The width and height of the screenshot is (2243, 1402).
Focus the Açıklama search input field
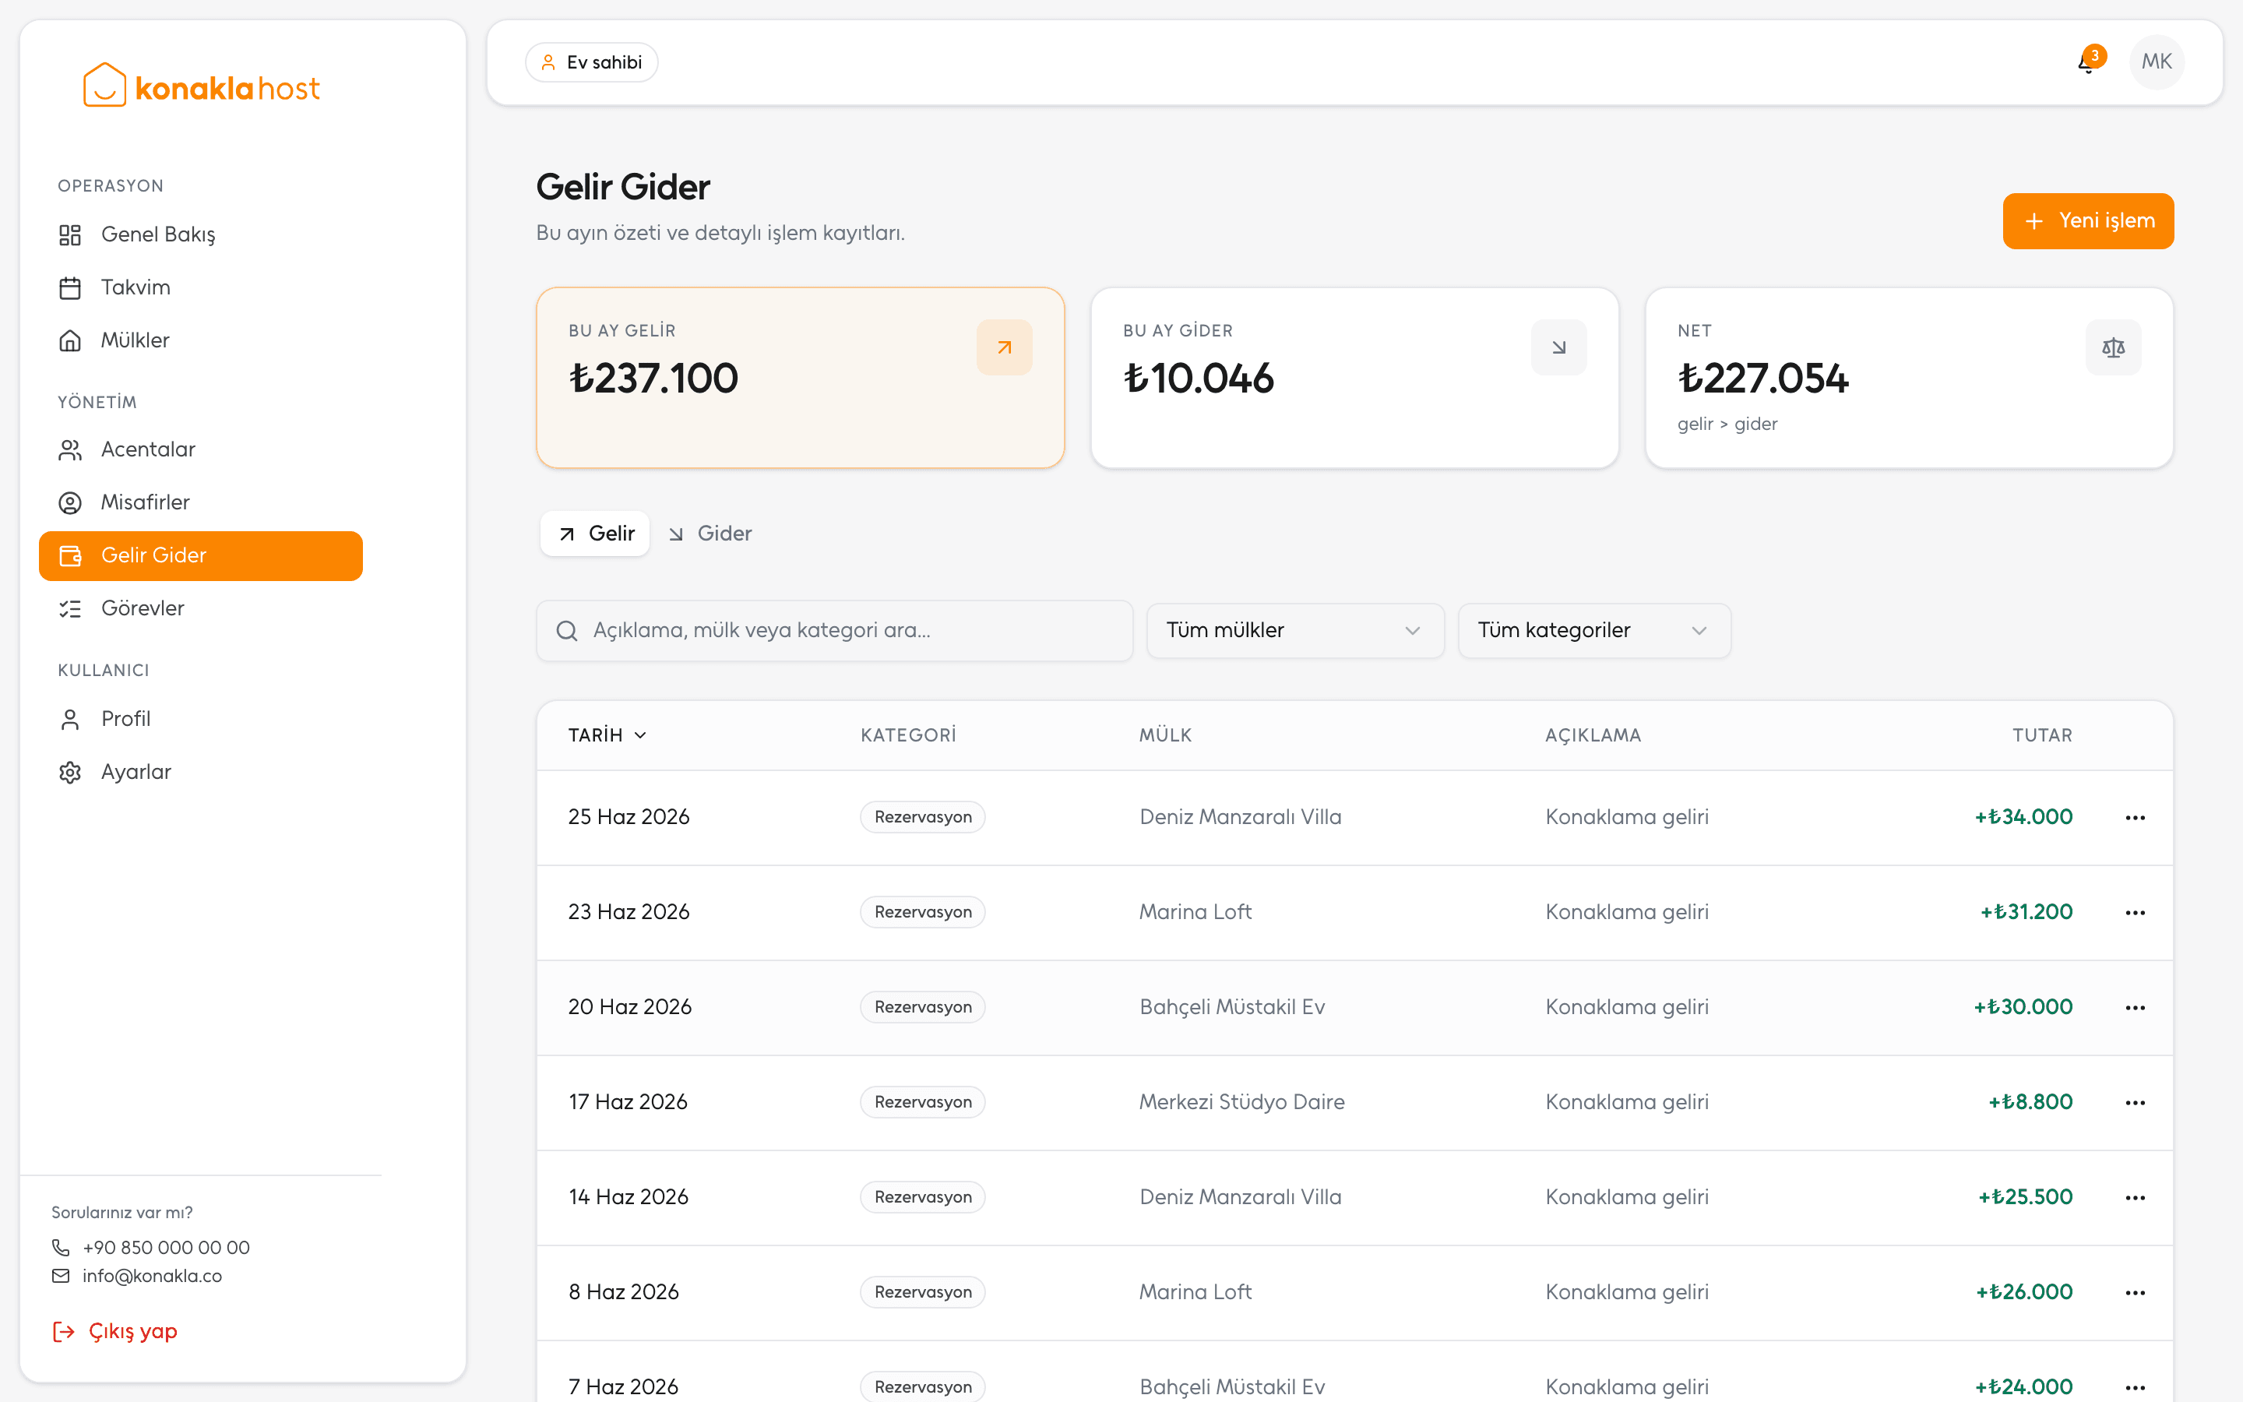click(x=834, y=631)
